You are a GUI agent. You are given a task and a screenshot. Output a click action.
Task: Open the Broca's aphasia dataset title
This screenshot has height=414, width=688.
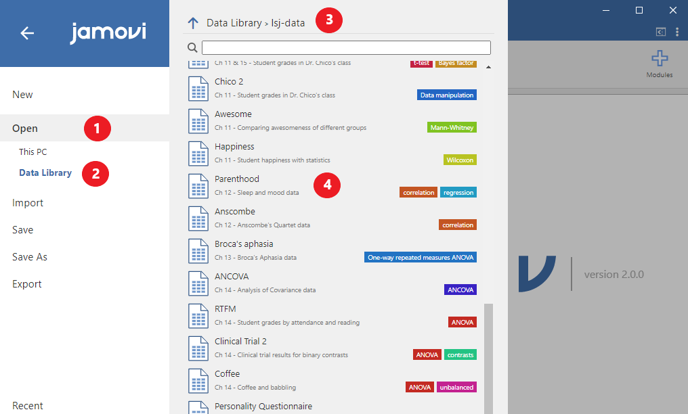coord(244,244)
